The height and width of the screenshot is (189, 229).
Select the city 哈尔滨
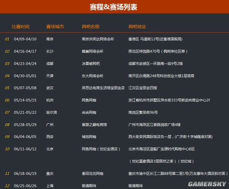coord(52,112)
